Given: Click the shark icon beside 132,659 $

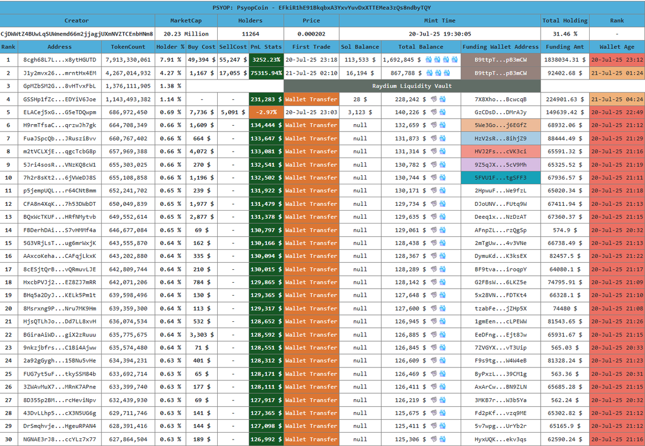Looking at the screenshot, I should tap(433, 125).
